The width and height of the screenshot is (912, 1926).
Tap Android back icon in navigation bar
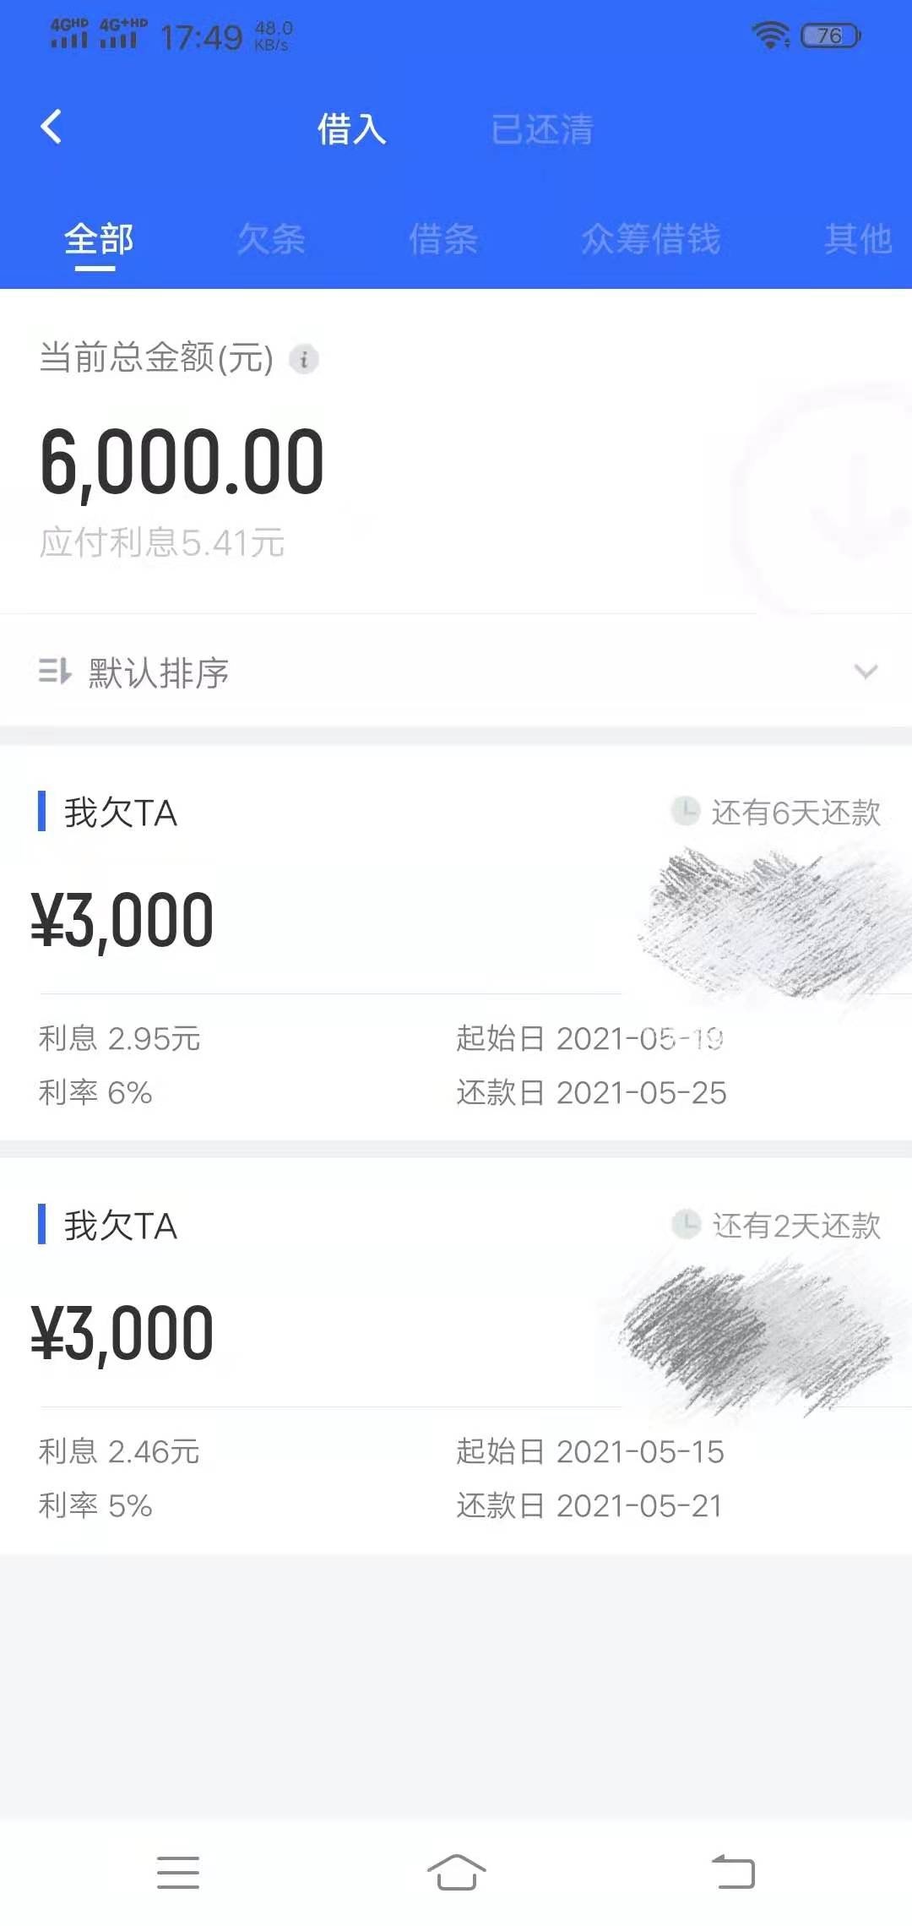tap(733, 1871)
